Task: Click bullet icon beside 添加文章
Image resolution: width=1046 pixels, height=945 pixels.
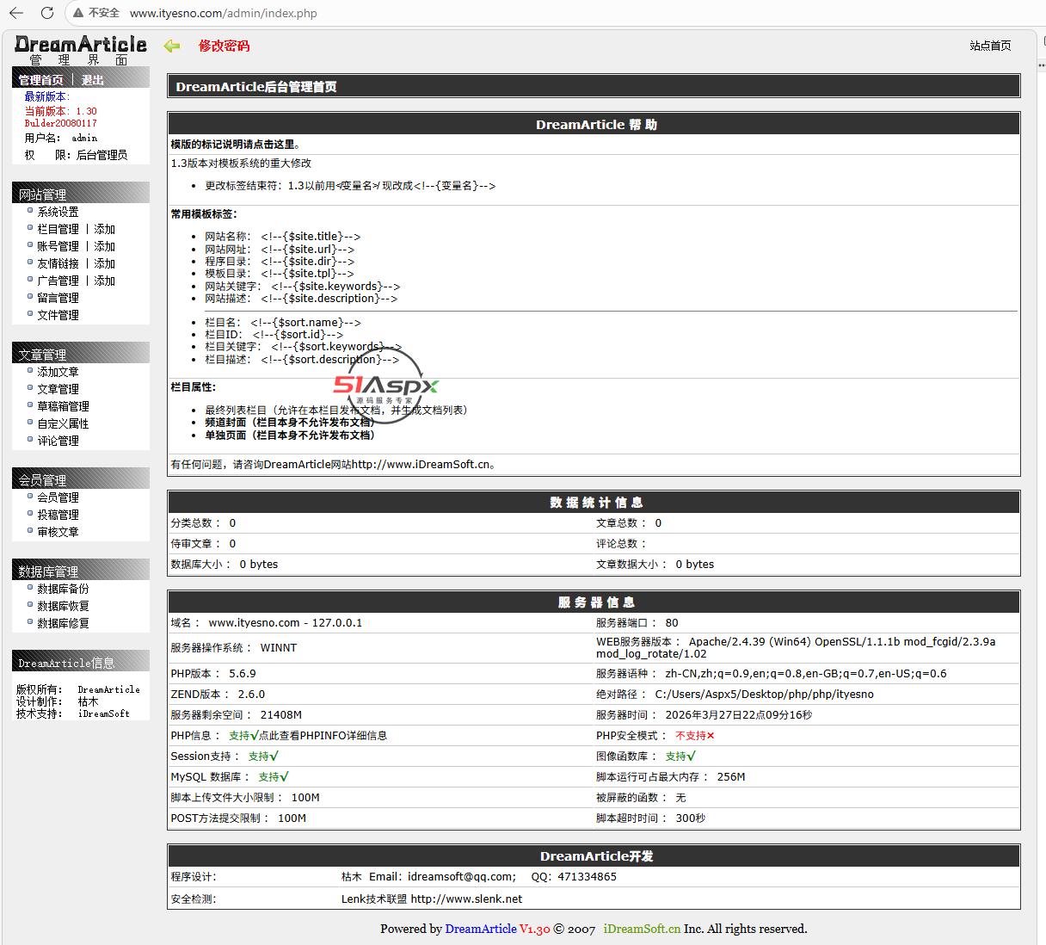Action: pos(30,370)
